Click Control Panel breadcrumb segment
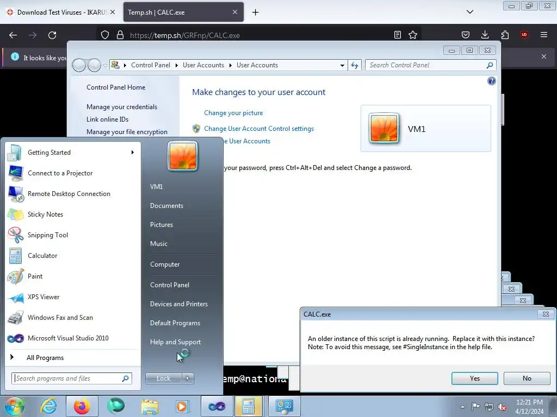 151,65
